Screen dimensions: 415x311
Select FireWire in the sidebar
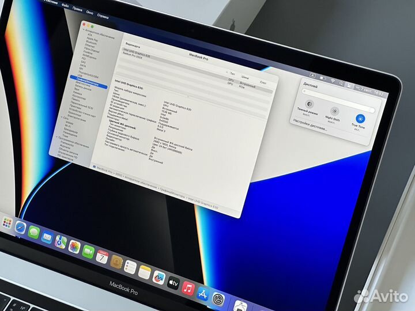point(88,52)
